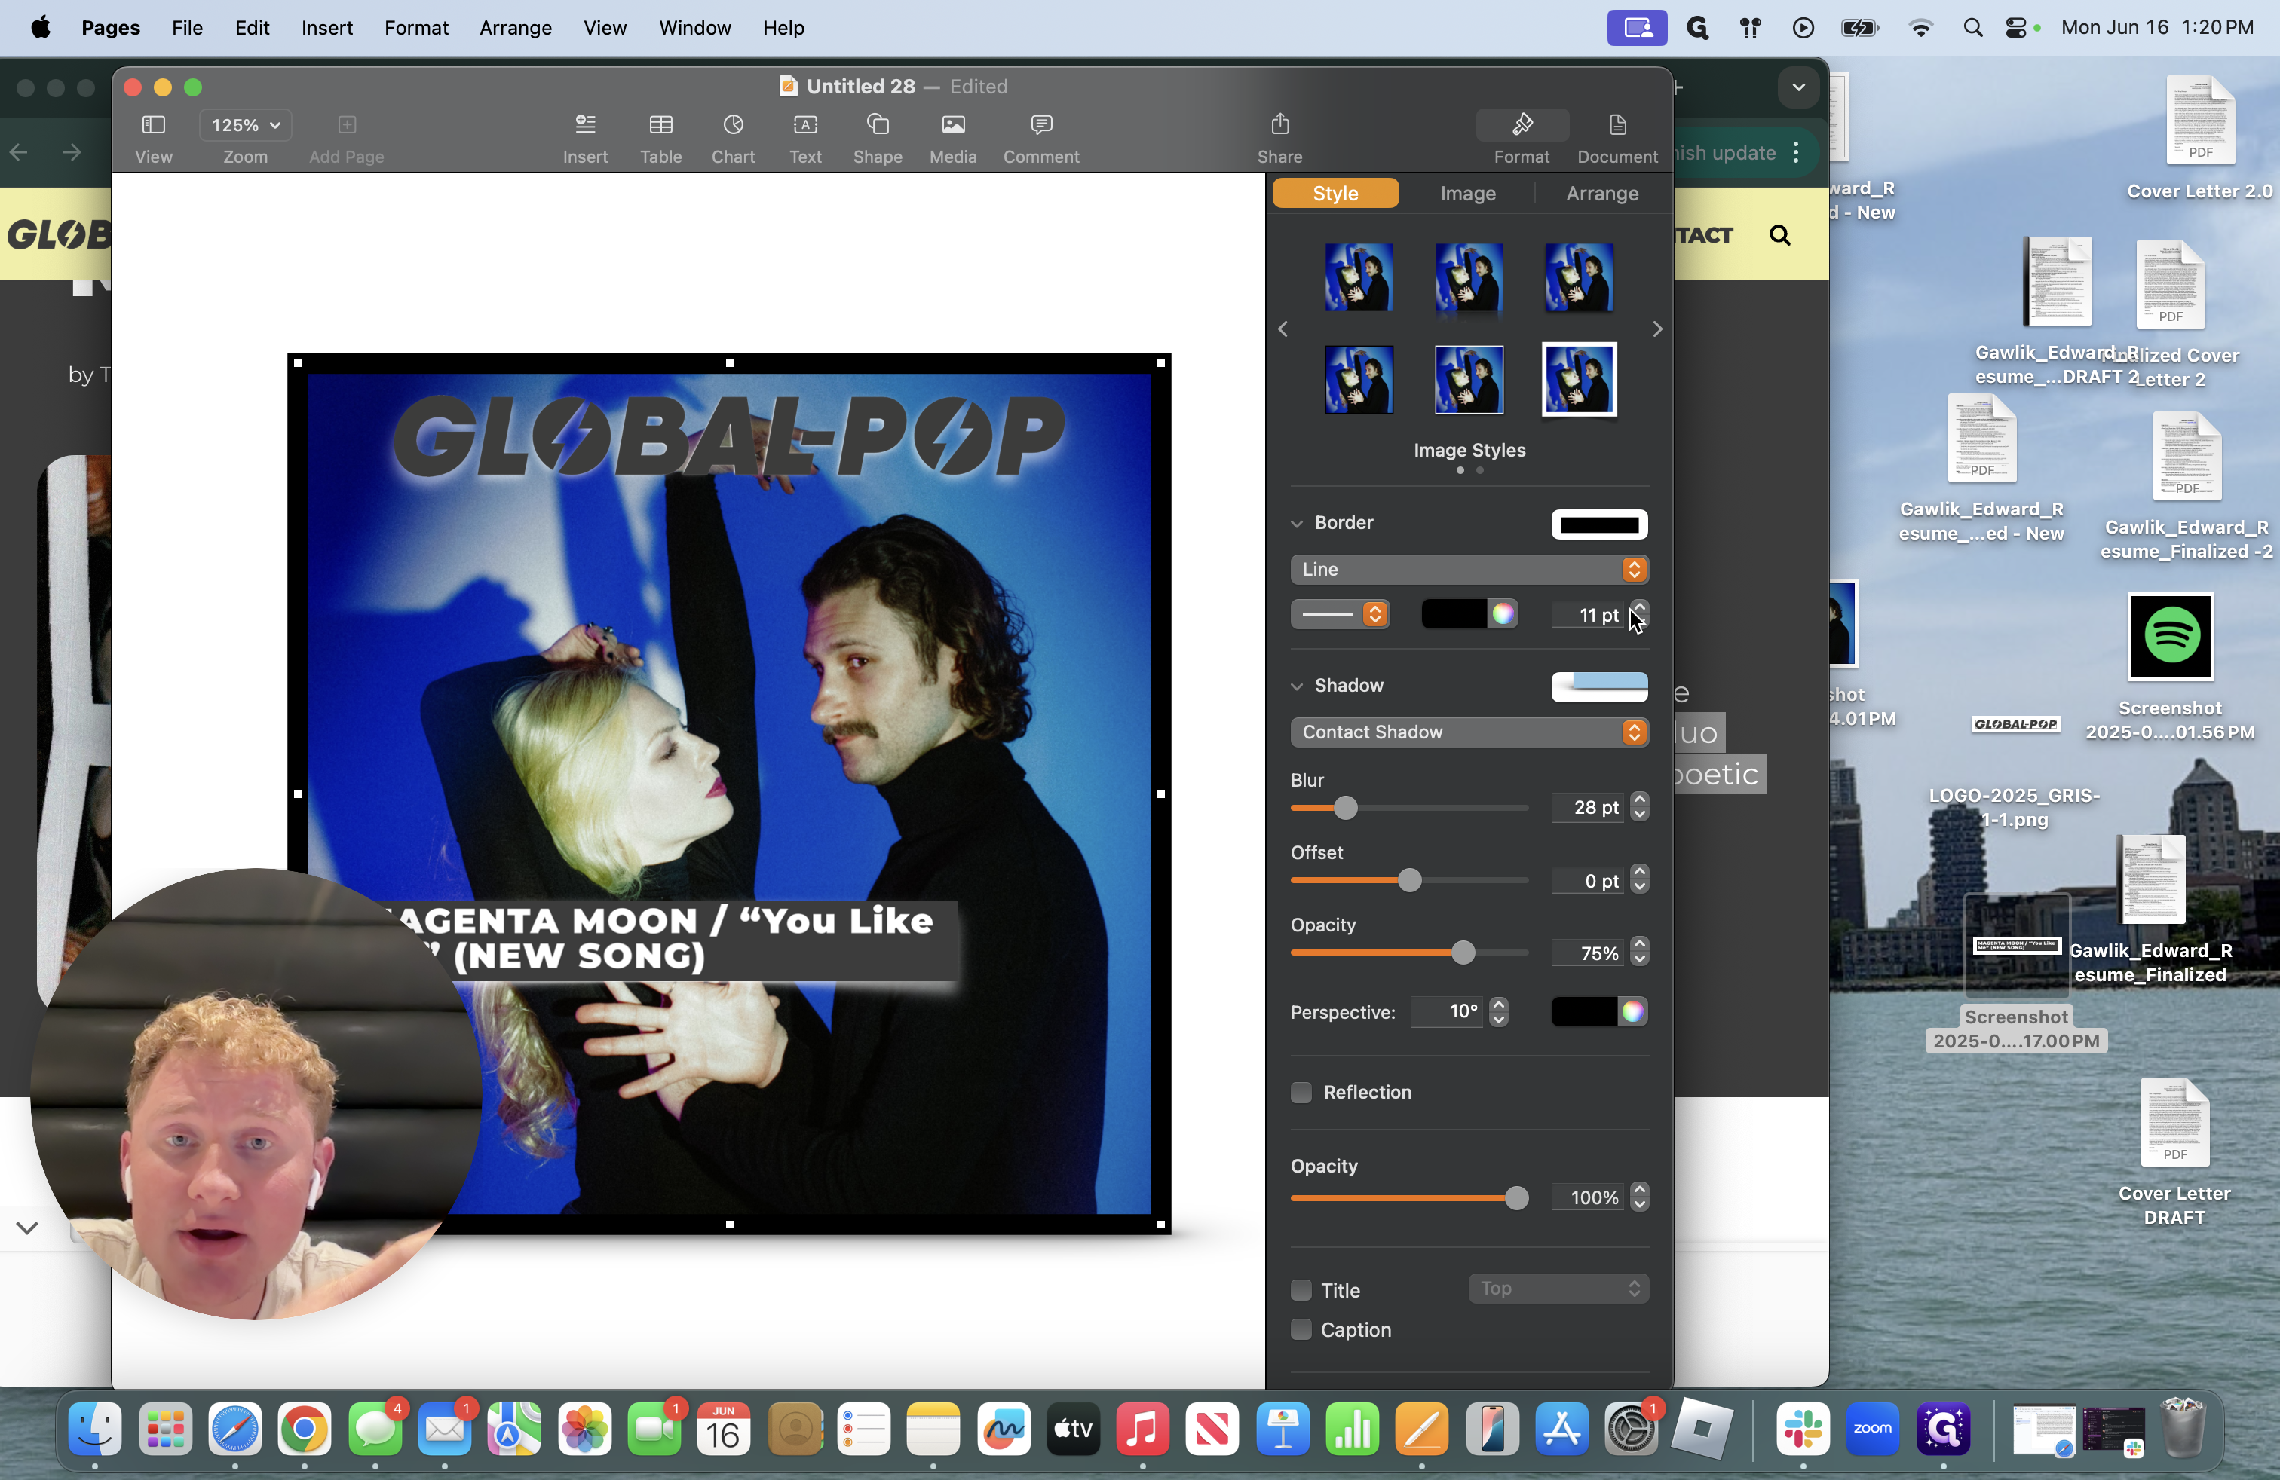Open the Chart toolbar icon

click(x=733, y=124)
